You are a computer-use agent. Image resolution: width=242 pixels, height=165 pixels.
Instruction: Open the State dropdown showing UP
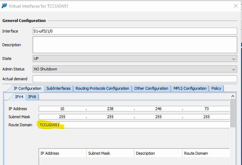click(135, 59)
